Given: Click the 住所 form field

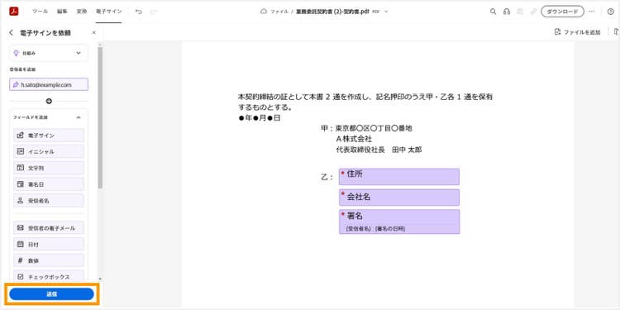Looking at the screenshot, I should [399, 177].
